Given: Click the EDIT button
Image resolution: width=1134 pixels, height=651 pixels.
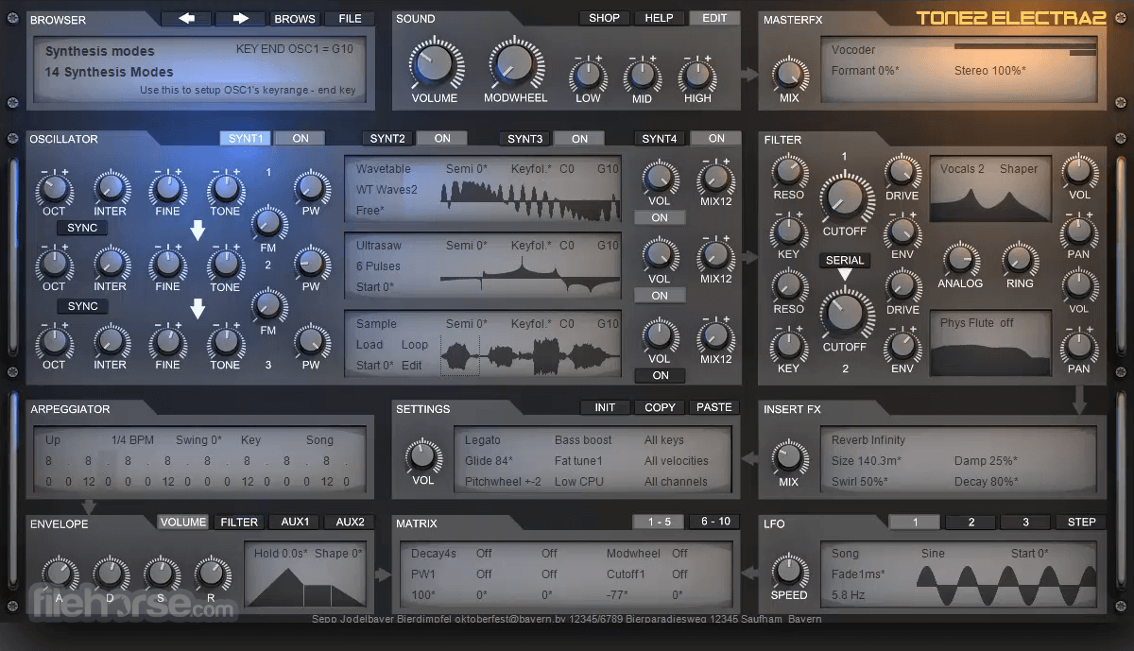Looking at the screenshot, I should pyautogui.click(x=714, y=18).
